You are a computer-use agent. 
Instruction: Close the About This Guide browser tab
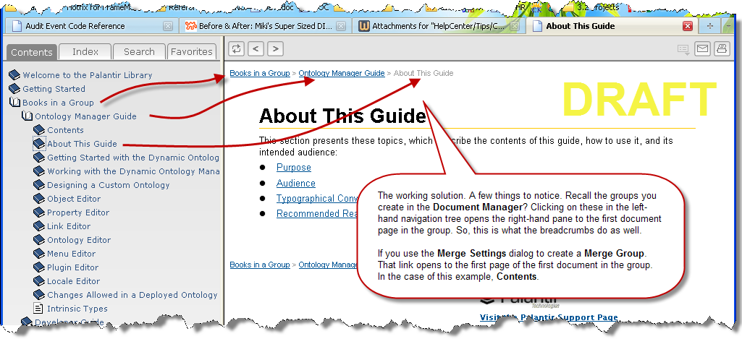[688, 26]
